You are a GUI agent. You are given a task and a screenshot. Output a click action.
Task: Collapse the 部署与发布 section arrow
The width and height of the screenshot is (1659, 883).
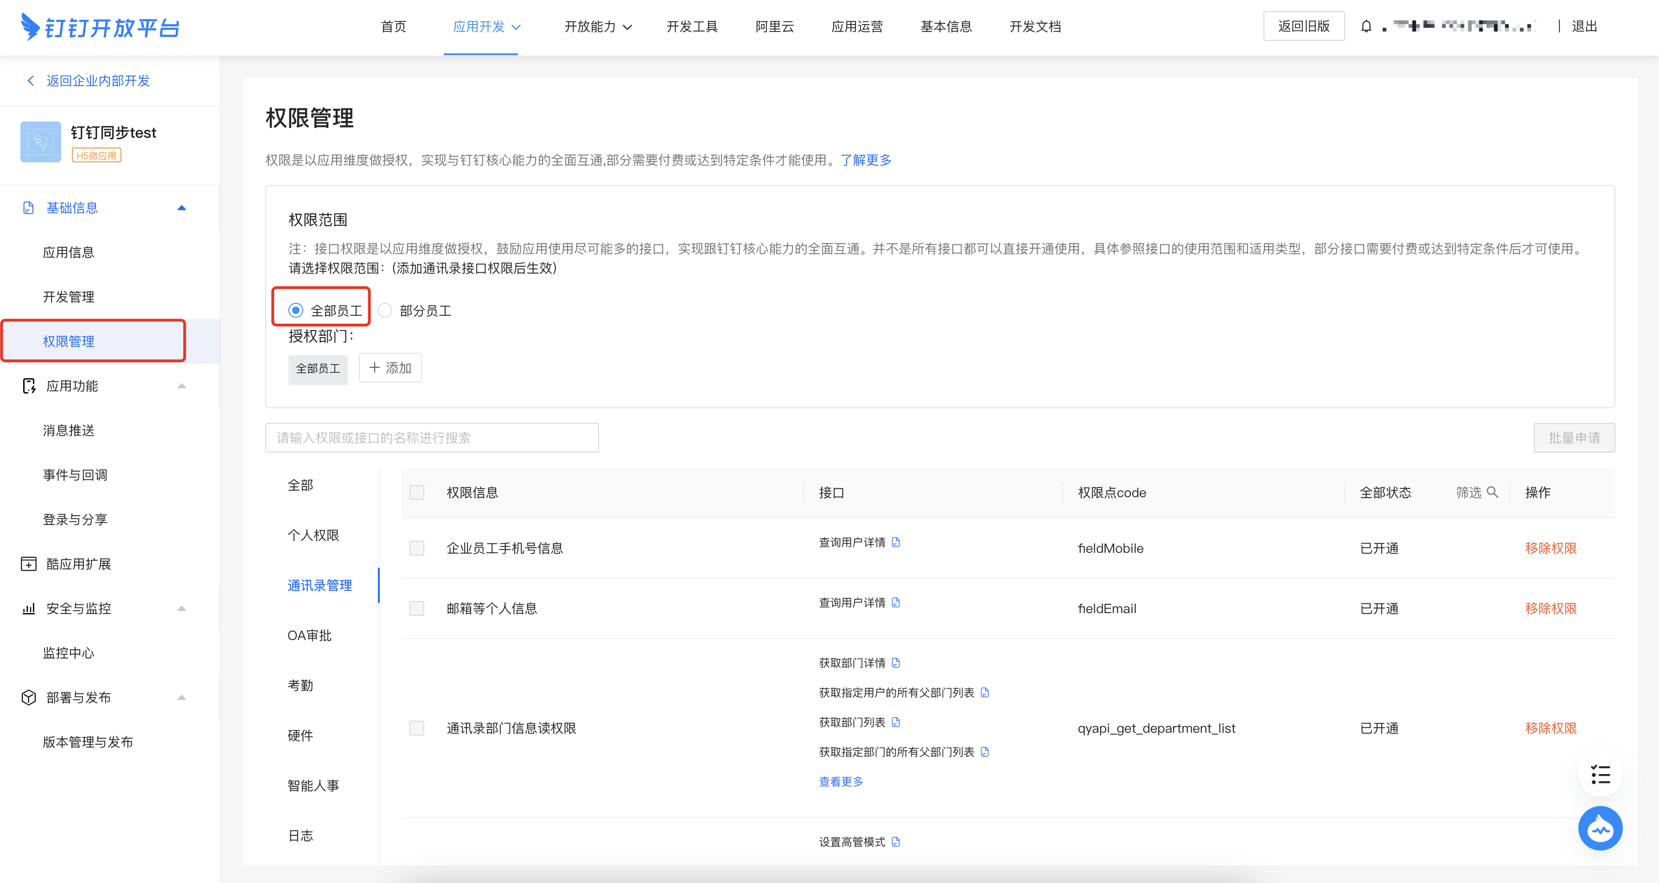pyautogui.click(x=182, y=697)
